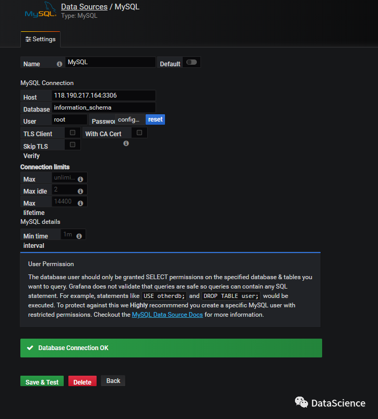Click info icon beside Min time interval

tap(79, 236)
